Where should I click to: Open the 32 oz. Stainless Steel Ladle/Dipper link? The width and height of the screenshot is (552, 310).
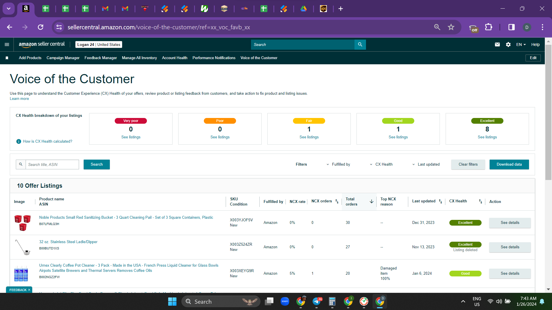click(68, 242)
